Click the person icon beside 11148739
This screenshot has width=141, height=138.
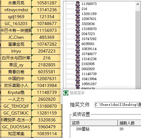[78, 74]
